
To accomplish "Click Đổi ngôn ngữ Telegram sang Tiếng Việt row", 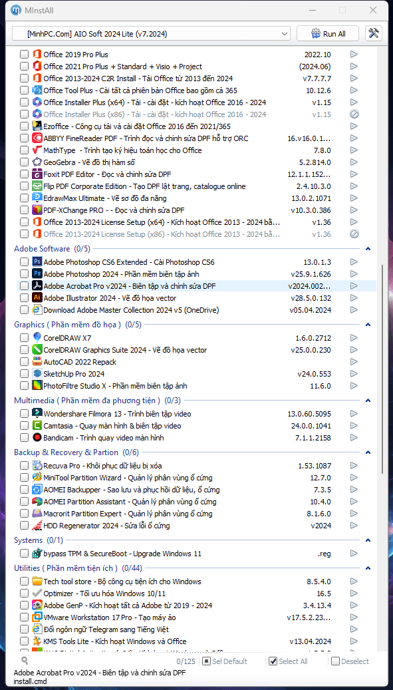I will pos(196,629).
